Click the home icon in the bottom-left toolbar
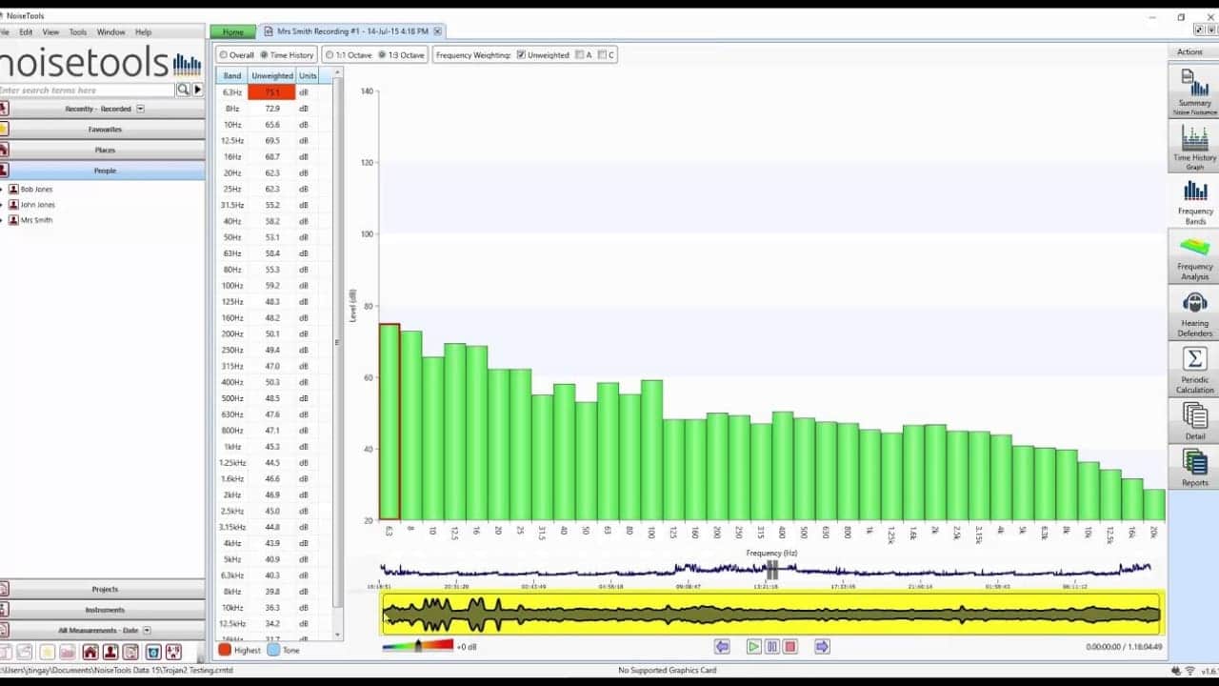This screenshot has width=1219, height=686. point(90,652)
